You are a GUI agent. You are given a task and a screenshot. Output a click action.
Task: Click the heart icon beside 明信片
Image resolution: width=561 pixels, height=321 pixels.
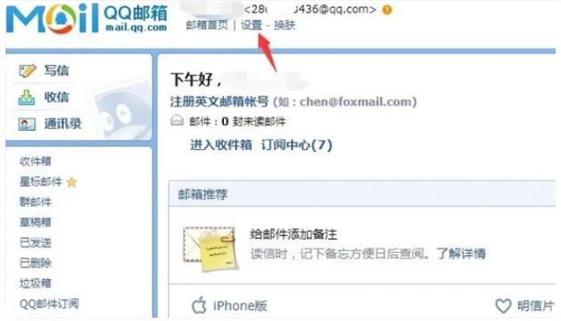[503, 306]
